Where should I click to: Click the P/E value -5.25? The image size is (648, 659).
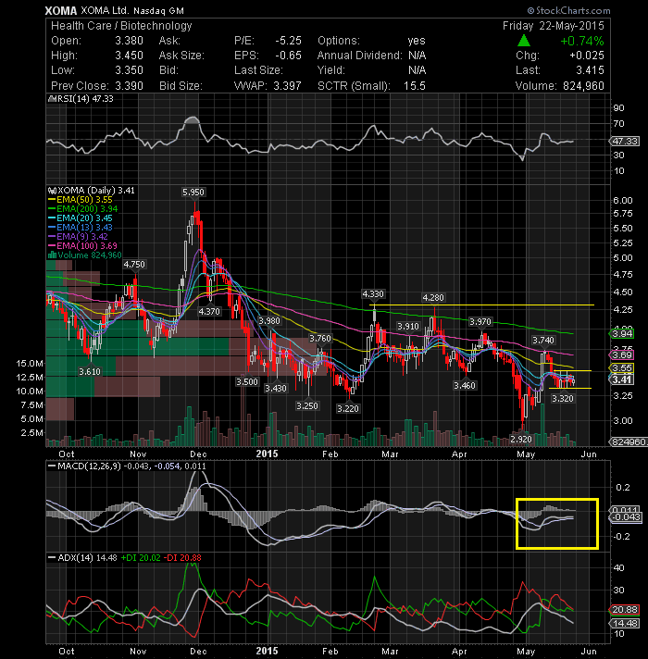pos(288,41)
